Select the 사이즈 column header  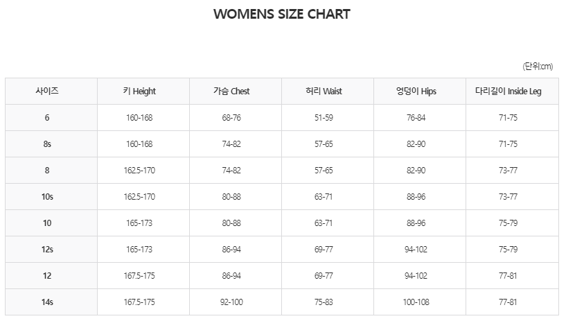[47, 91]
